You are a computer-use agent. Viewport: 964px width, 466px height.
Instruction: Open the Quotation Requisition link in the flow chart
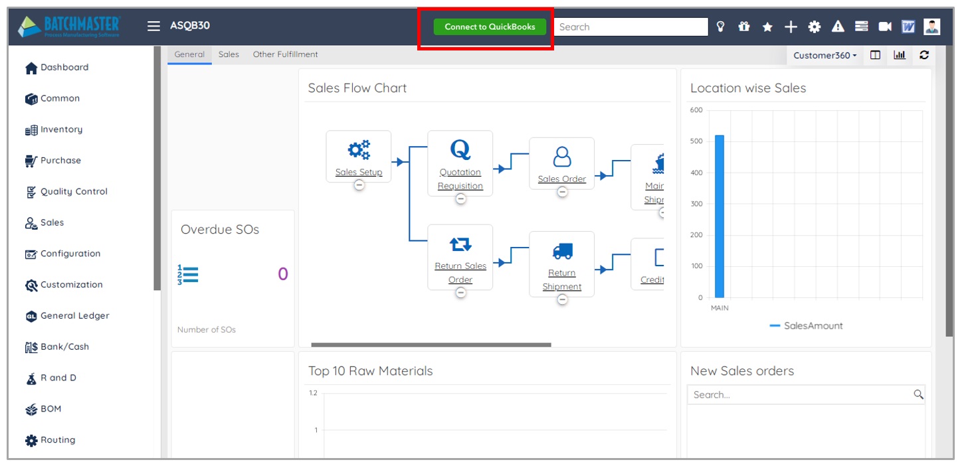click(460, 179)
